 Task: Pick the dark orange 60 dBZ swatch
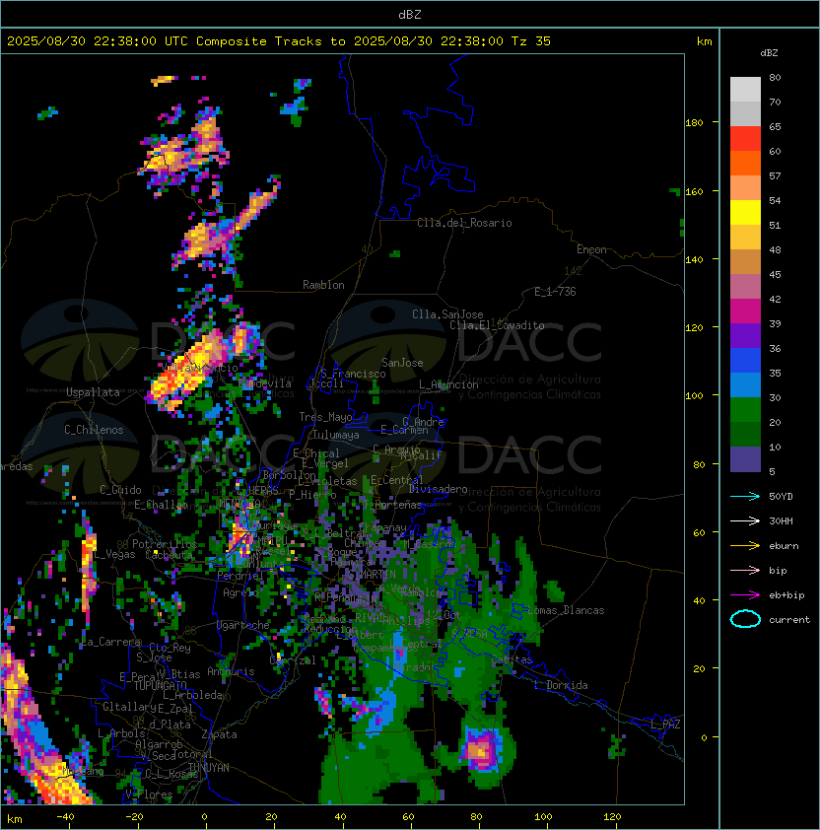pyautogui.click(x=745, y=163)
